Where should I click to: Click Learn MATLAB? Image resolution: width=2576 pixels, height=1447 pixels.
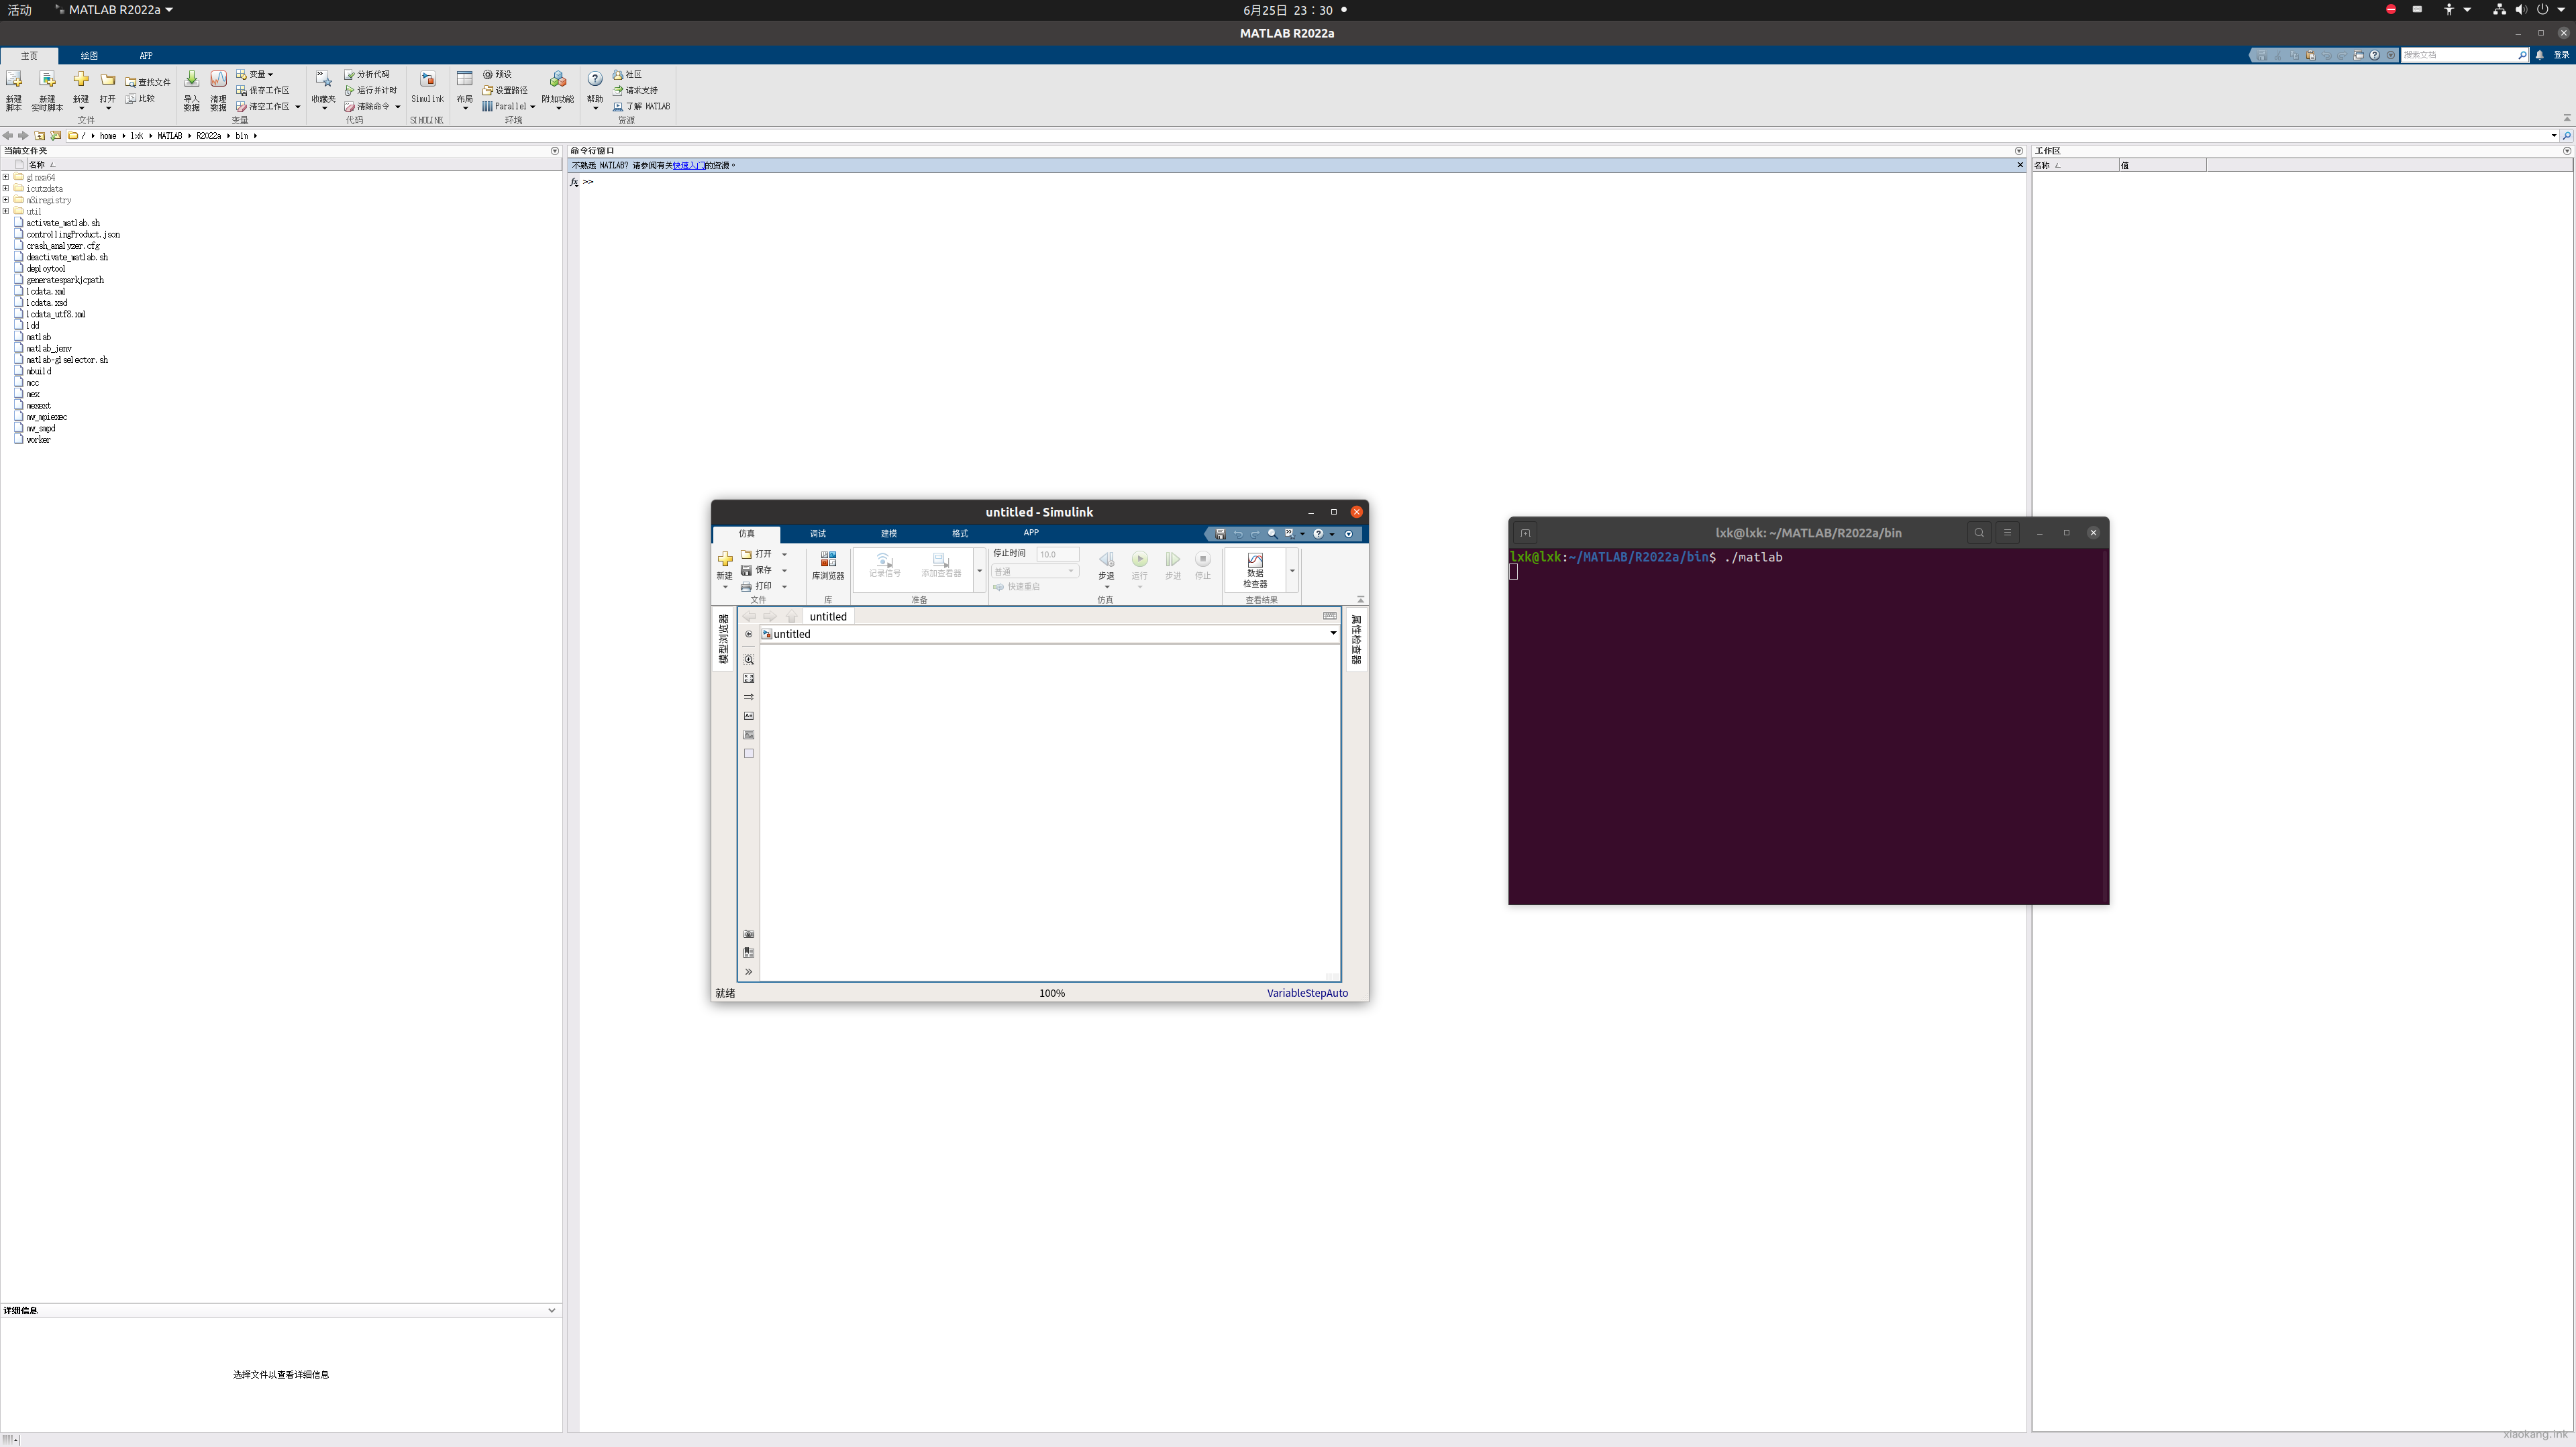641,106
